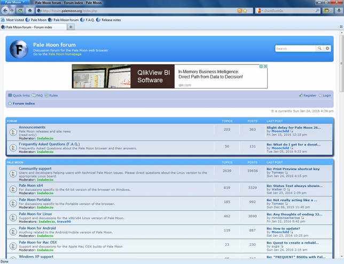The image size is (344, 264).
Task: Go back with the browser Back arrow
Action: coord(5,11)
